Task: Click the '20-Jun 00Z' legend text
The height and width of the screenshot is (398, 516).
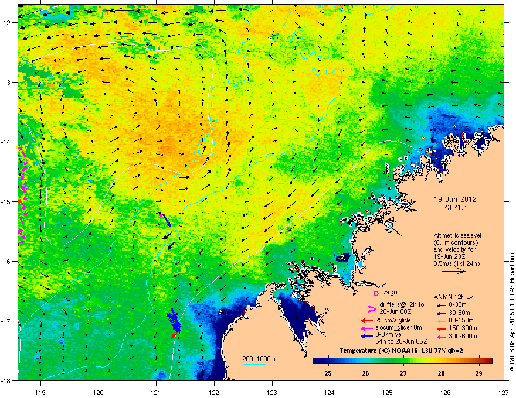Action: (x=396, y=311)
